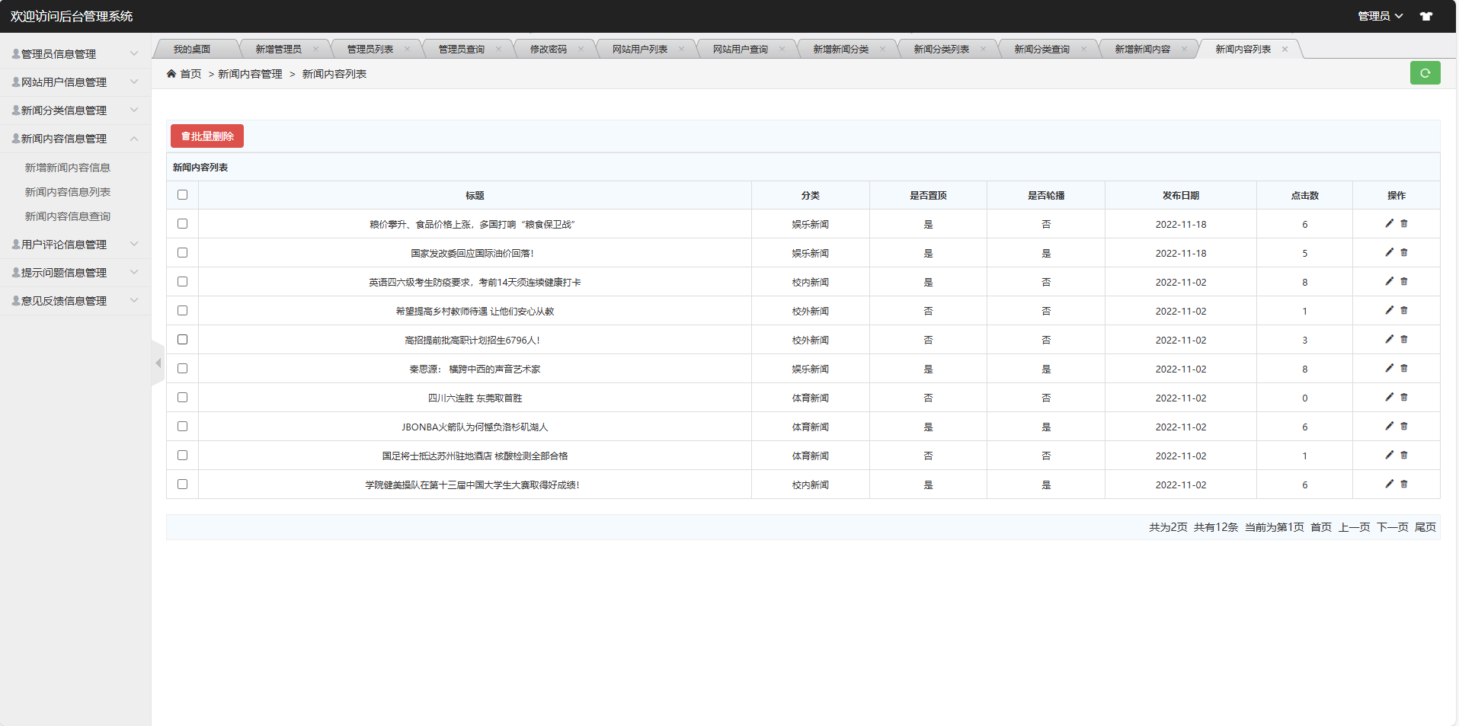Edit the 高招提前批高职计划招生6796人 row
1459x726 pixels.
(1389, 339)
